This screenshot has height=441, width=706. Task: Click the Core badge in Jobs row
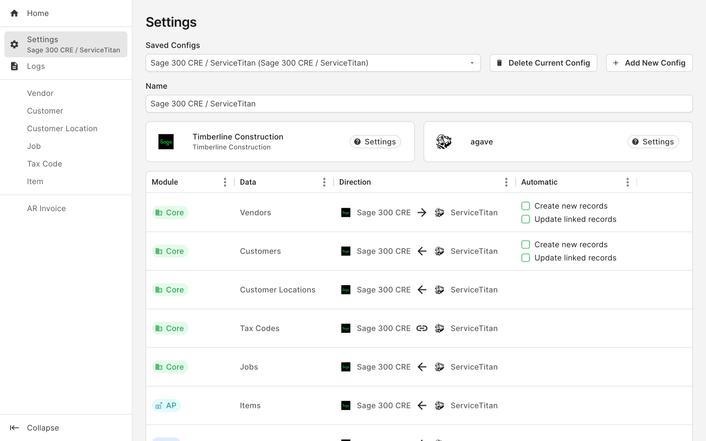(x=170, y=367)
